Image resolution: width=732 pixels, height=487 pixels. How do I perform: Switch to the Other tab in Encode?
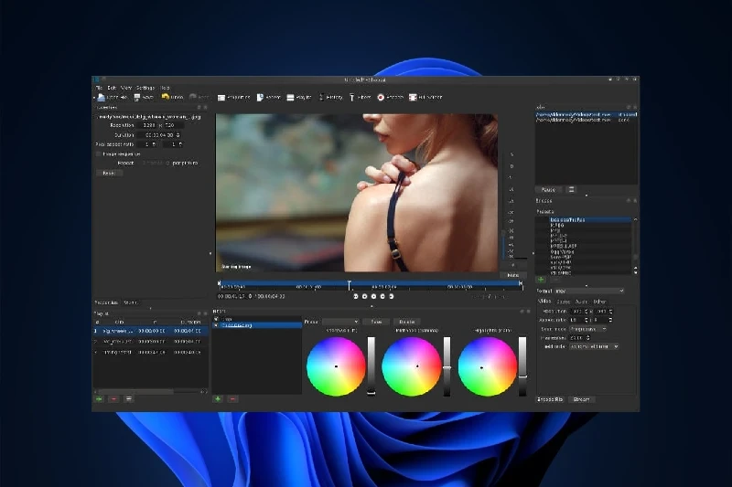click(599, 302)
